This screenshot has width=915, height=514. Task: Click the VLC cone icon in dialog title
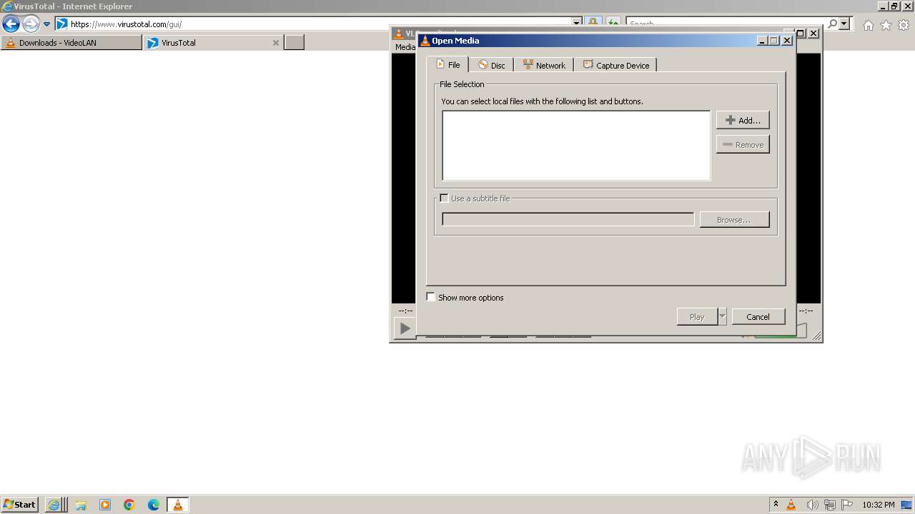pos(425,41)
